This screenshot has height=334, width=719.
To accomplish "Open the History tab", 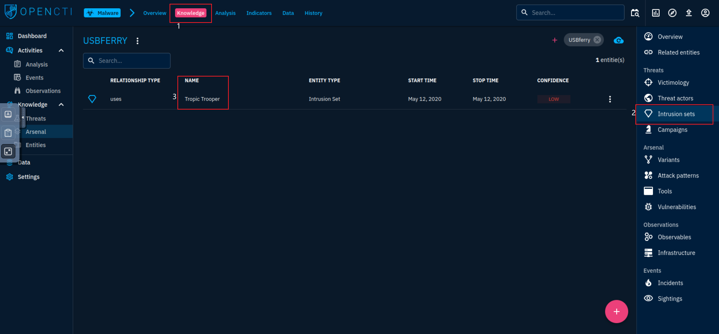I will pyautogui.click(x=314, y=13).
